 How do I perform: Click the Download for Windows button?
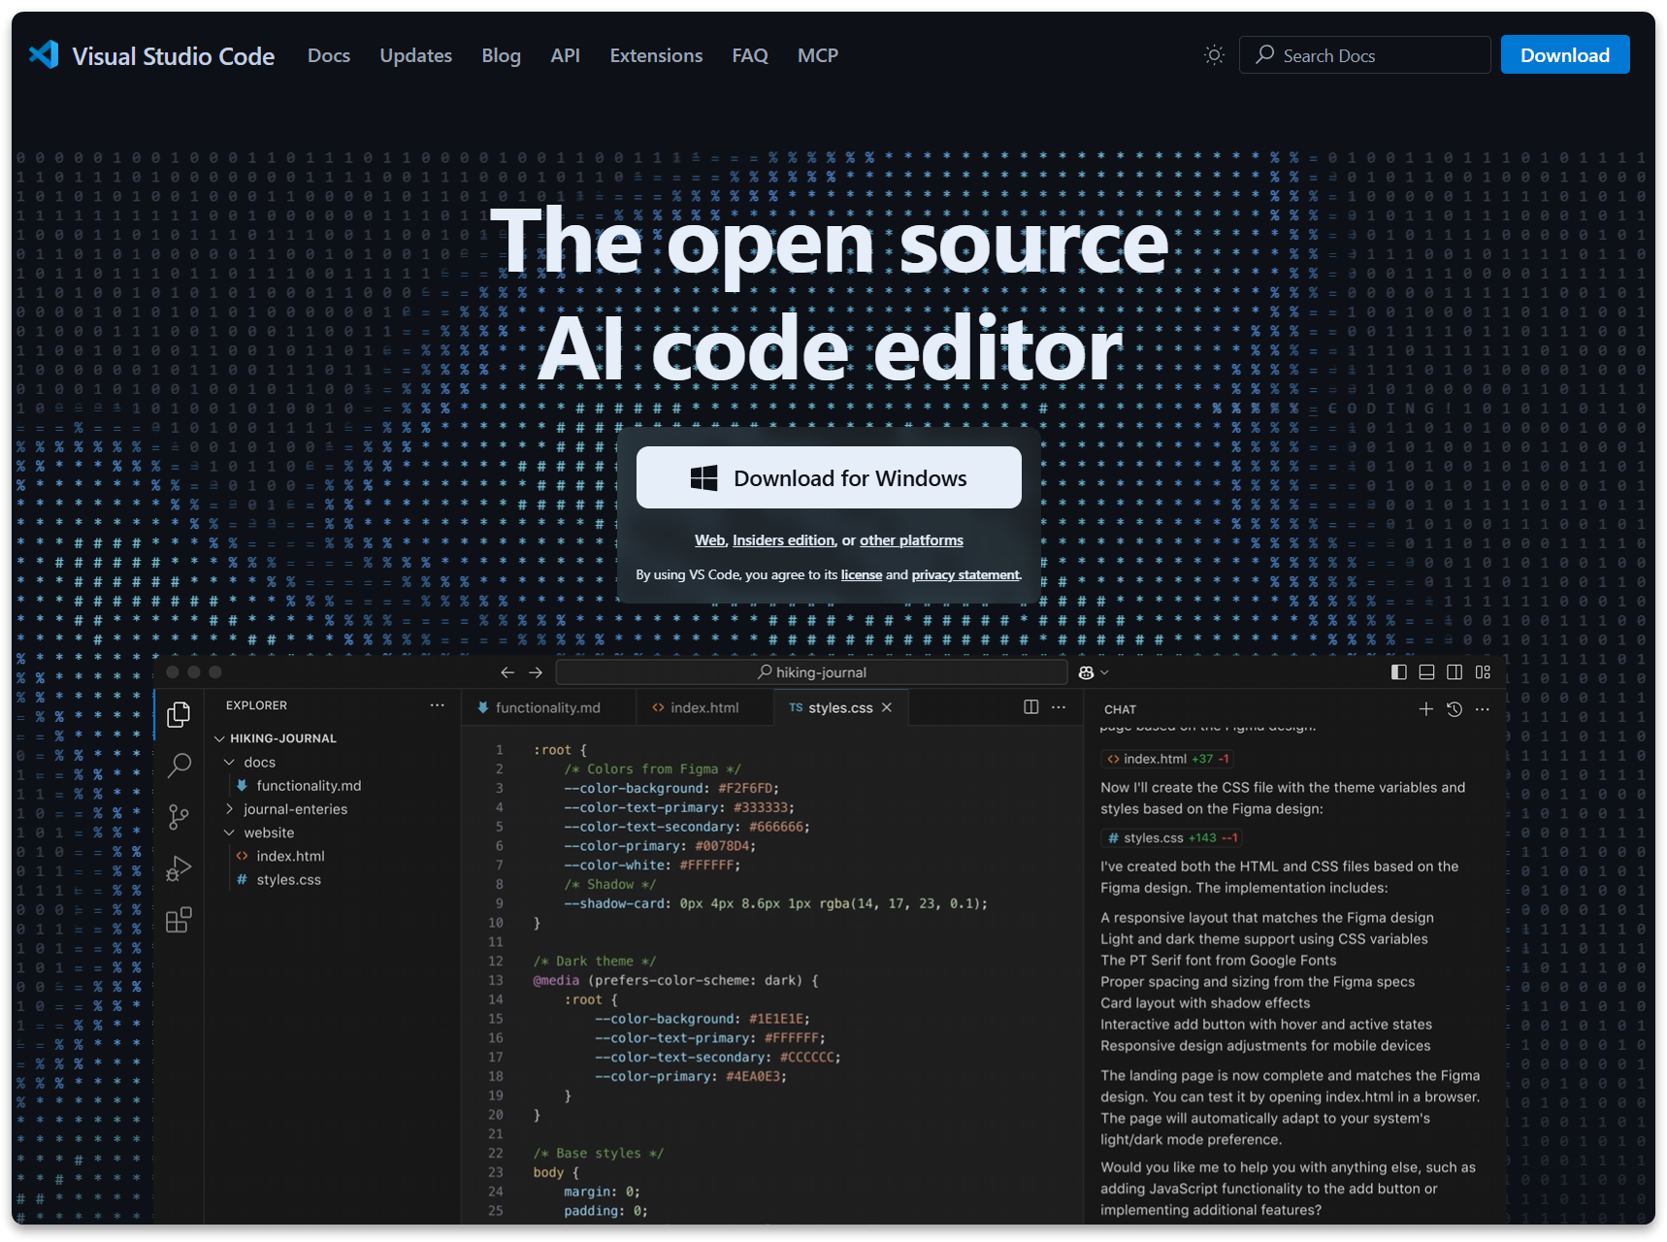[x=829, y=477]
